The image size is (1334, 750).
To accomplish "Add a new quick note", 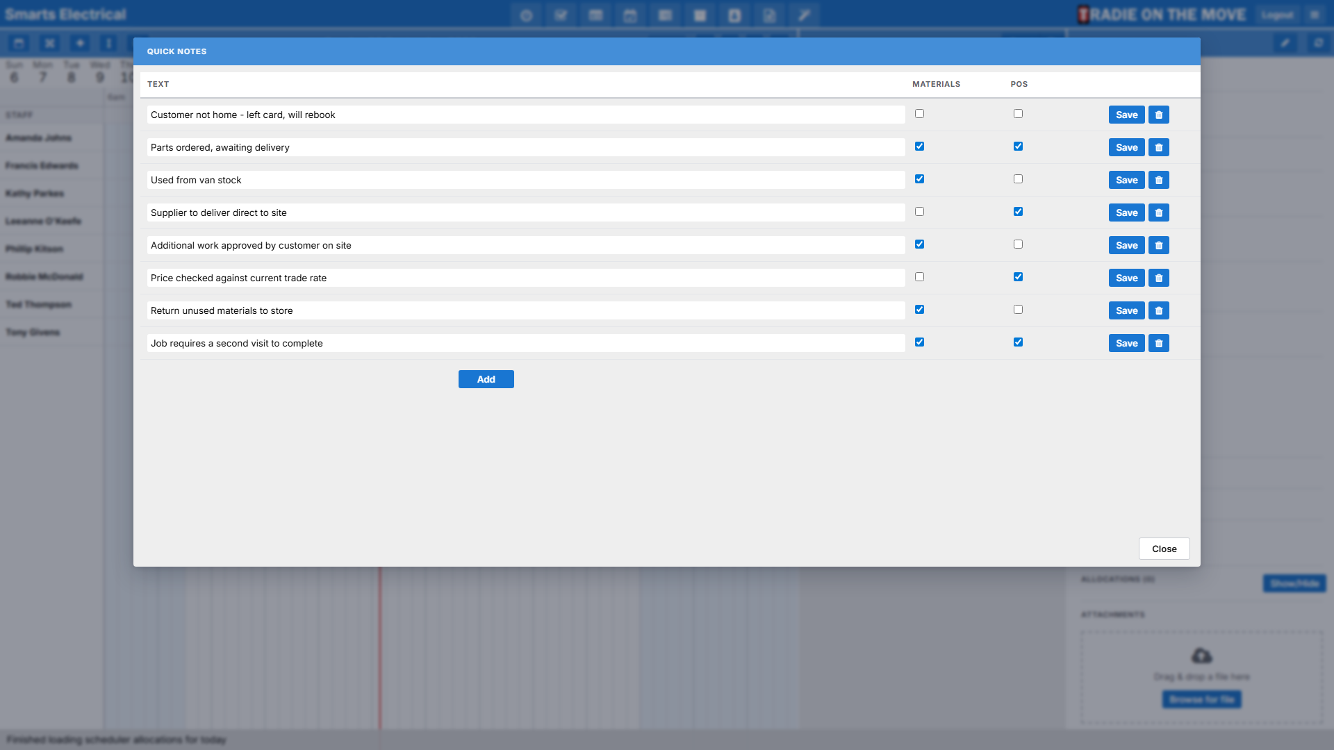I will tap(486, 379).
